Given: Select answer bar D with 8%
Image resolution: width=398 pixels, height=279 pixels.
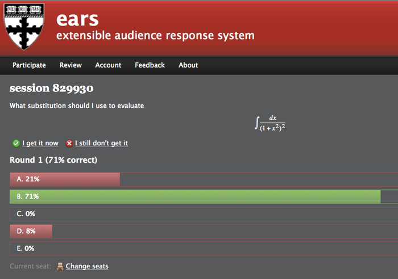Looking at the screenshot, I should (31, 231).
